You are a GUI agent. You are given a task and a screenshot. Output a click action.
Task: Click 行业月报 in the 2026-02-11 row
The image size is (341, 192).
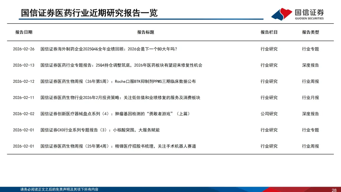pos(310,98)
